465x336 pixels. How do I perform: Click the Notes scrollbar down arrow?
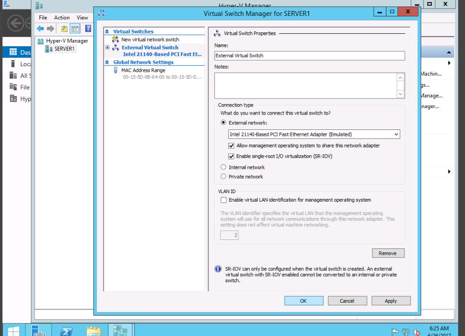click(x=400, y=94)
